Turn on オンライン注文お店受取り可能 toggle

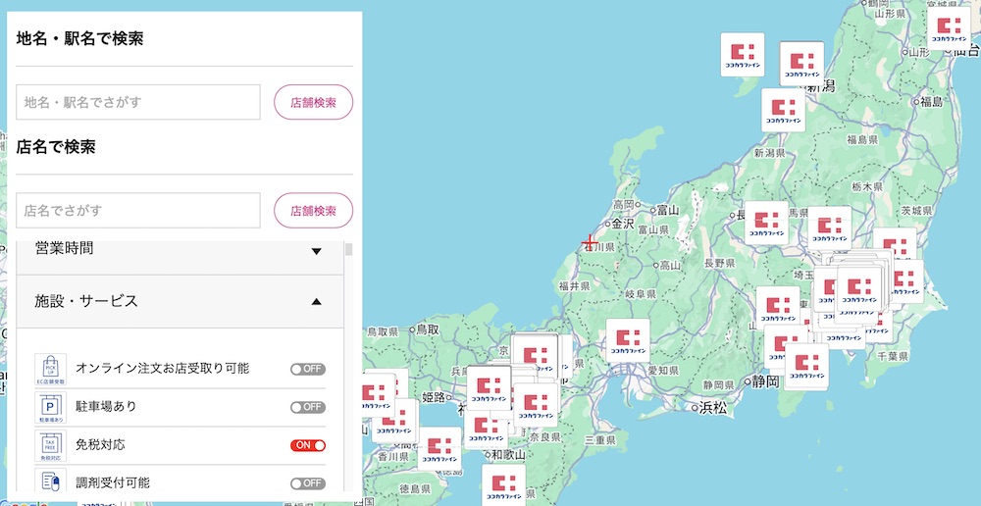pyautogui.click(x=308, y=369)
